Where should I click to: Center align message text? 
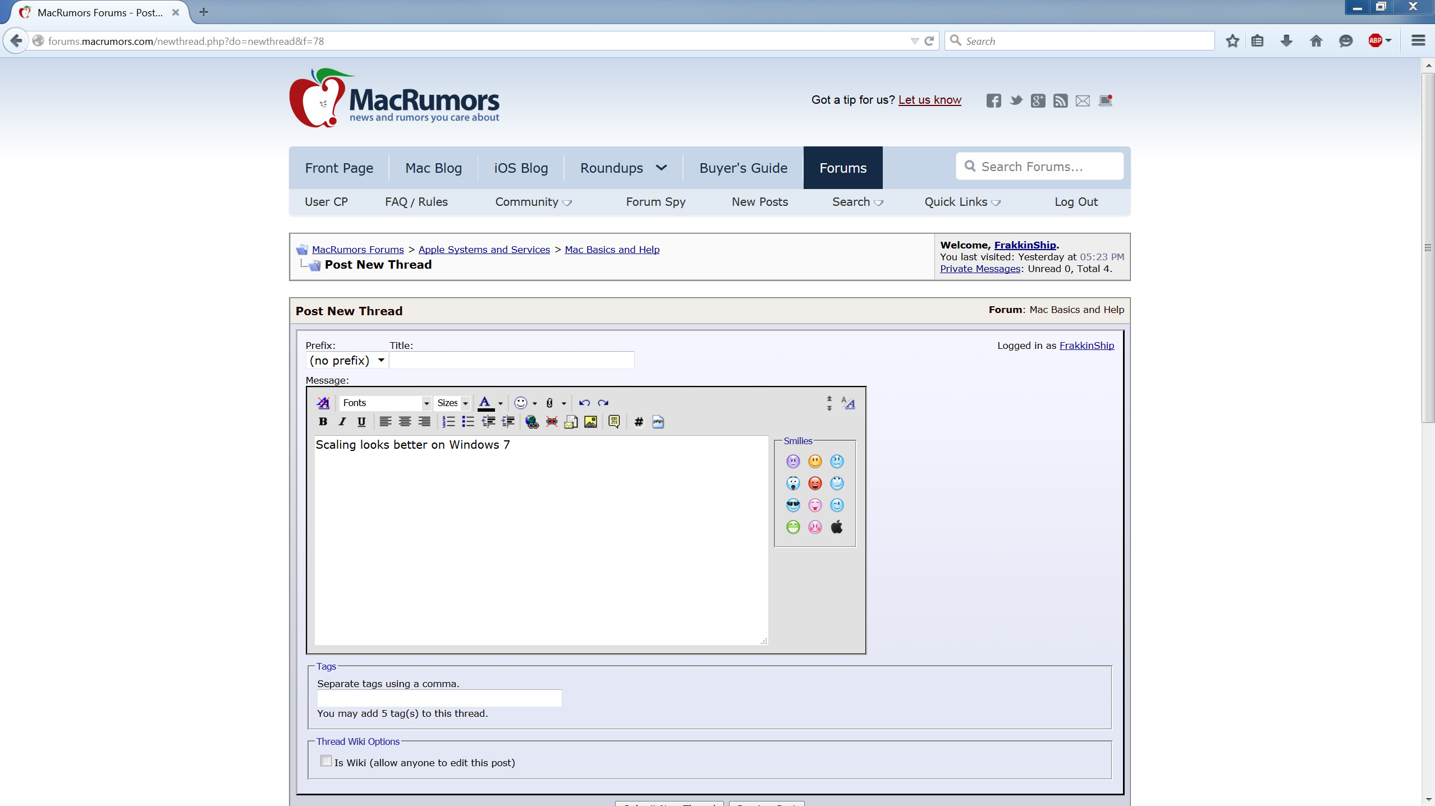point(405,422)
